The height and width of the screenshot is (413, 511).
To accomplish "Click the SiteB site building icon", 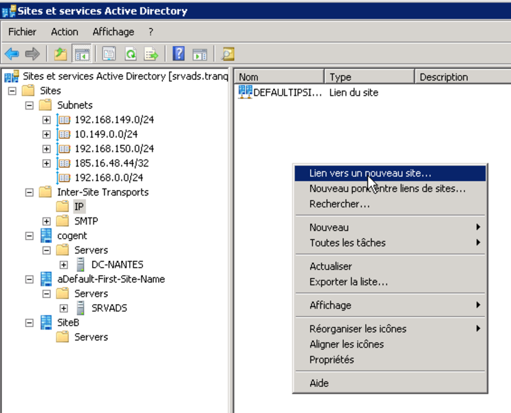I will point(46,322).
